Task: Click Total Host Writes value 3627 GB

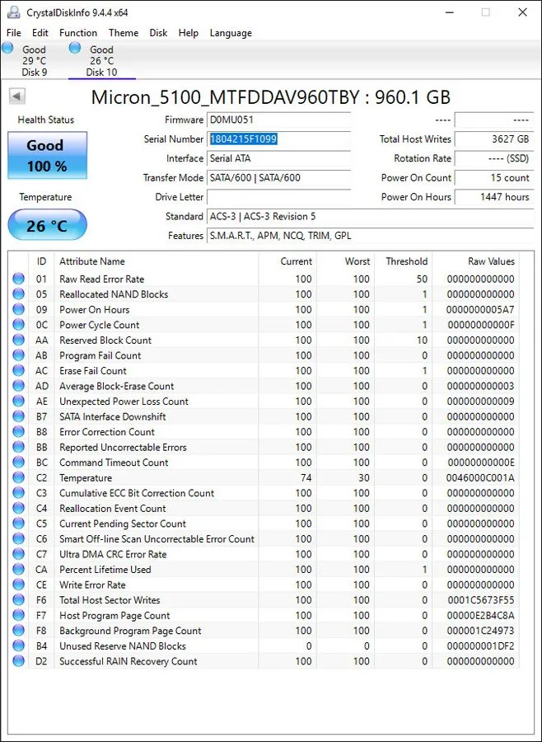Action: click(494, 139)
